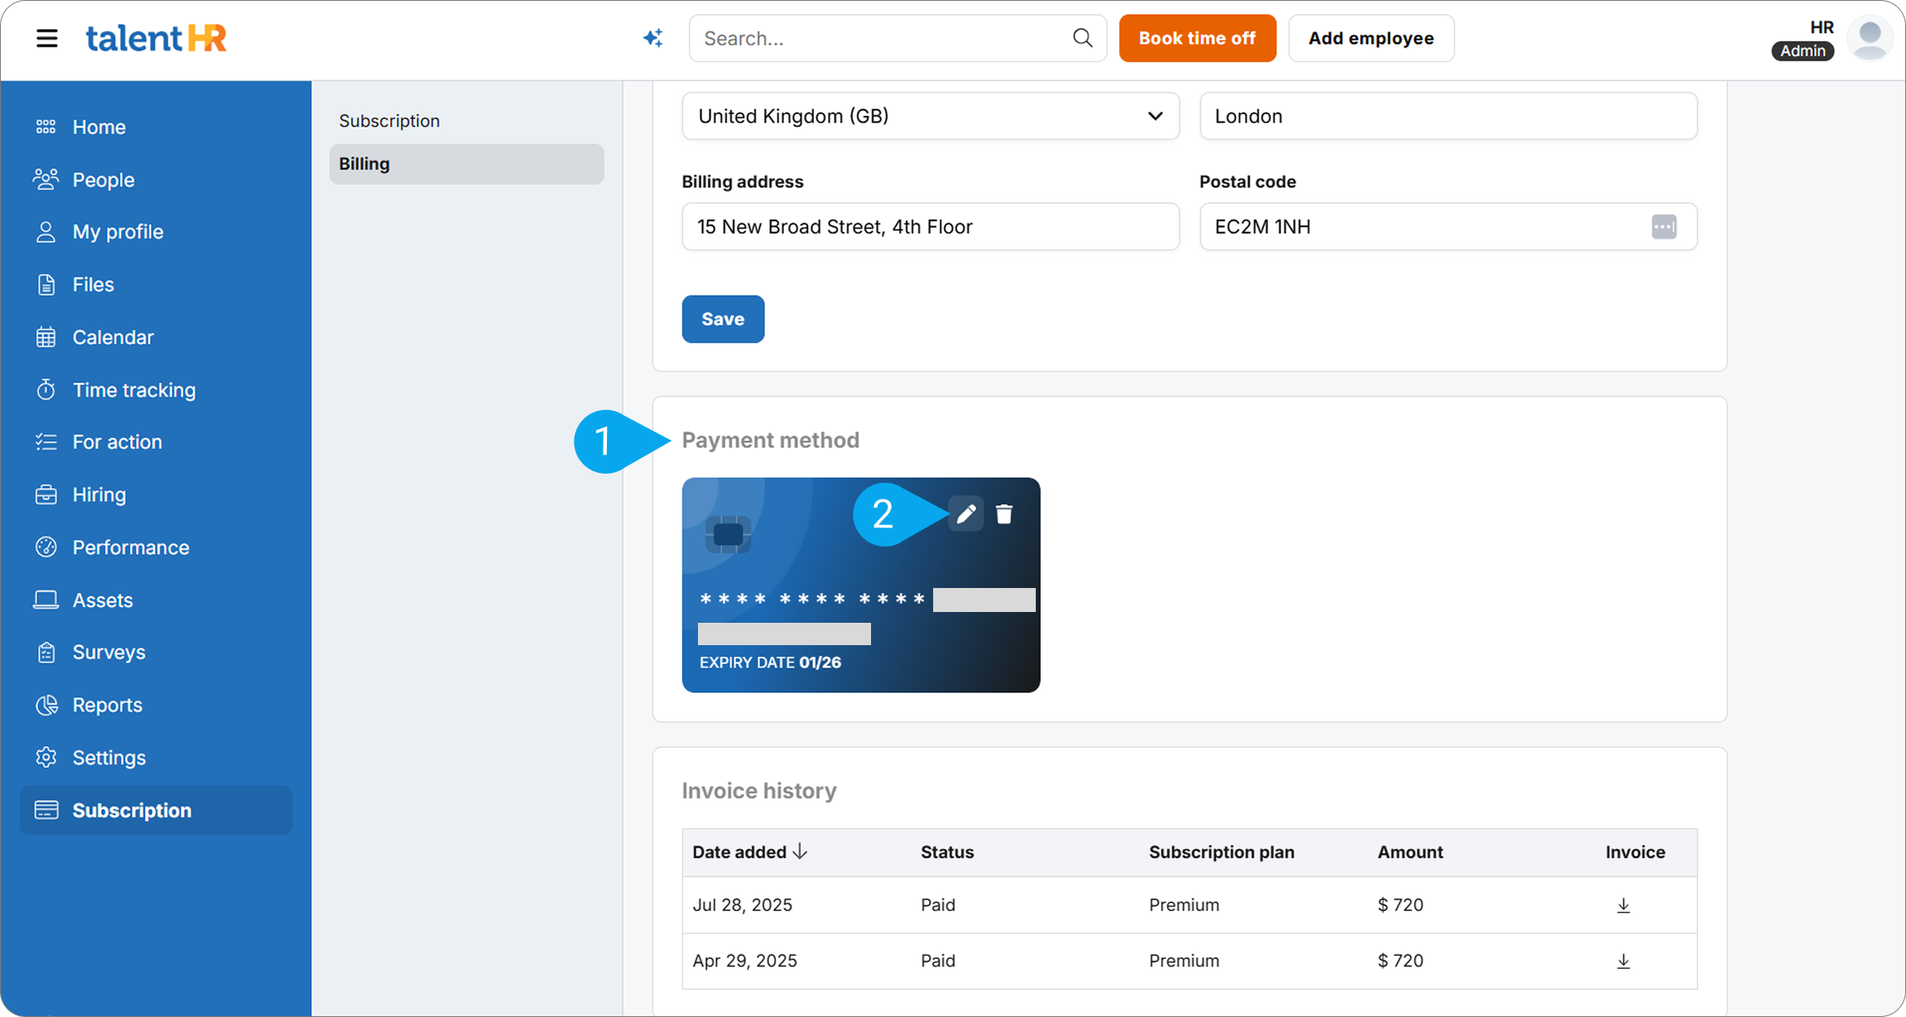Select Subscription in the main sidebar
The image size is (1906, 1017).
[156, 810]
